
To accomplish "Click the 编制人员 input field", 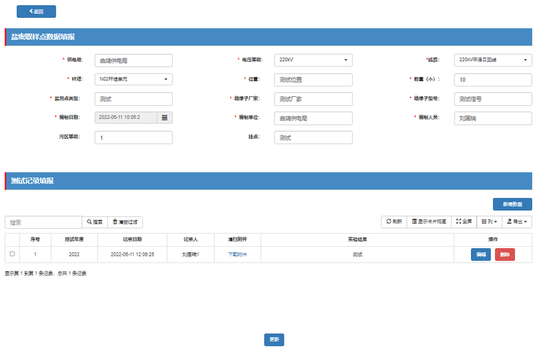I will click(493, 118).
